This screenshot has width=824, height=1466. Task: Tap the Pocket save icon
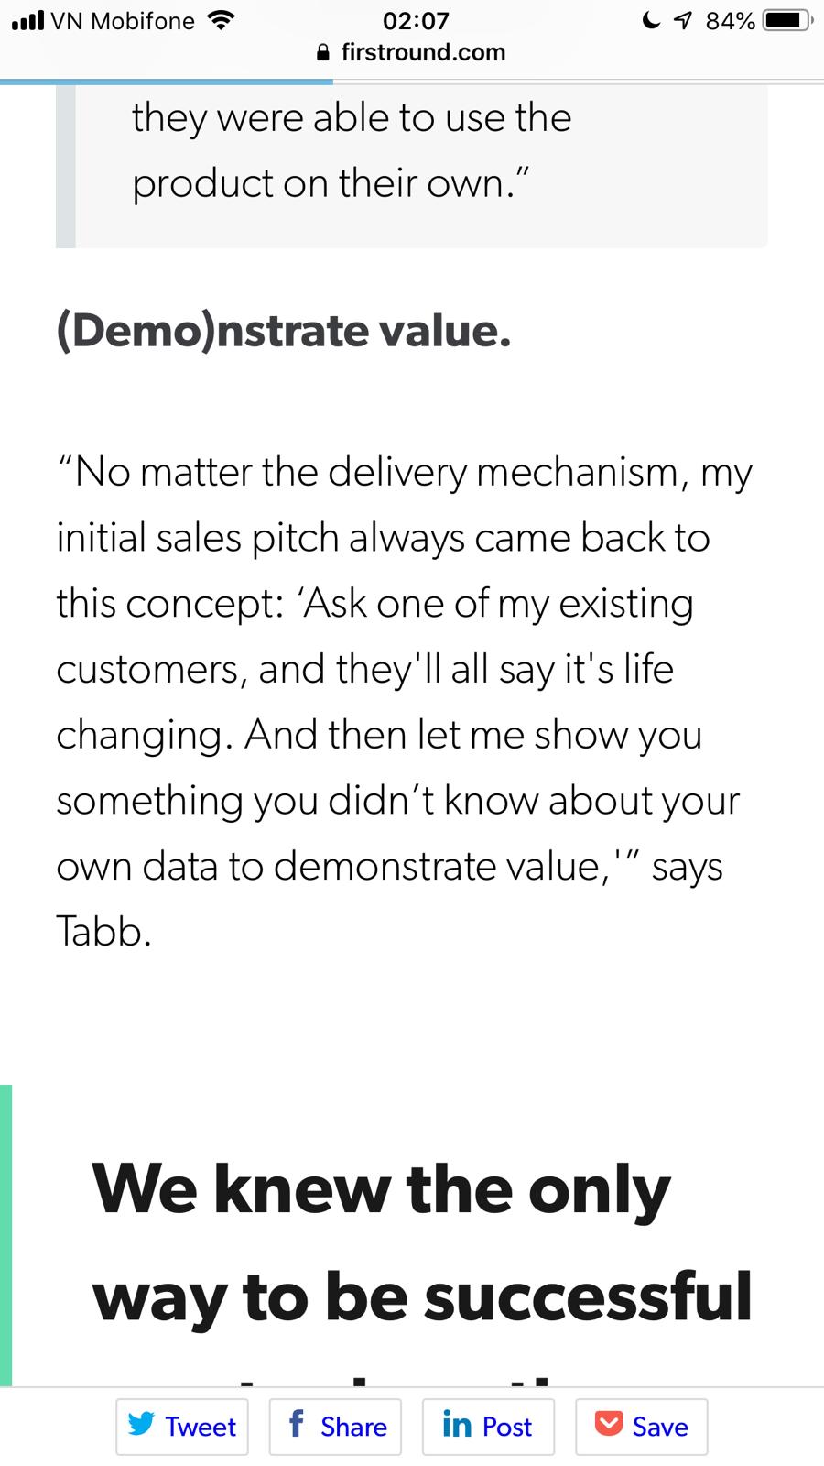pos(609,1424)
